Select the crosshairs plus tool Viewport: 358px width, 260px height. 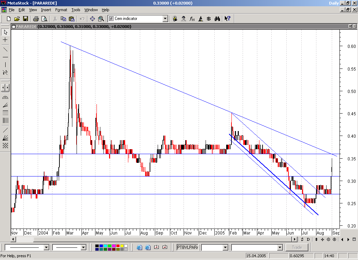(x=5, y=40)
